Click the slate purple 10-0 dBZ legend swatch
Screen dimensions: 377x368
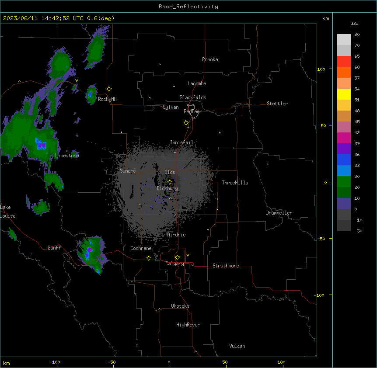point(344,204)
